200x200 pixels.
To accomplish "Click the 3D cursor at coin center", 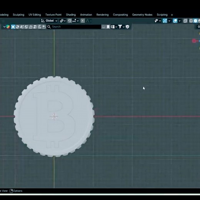I will click(54, 116).
